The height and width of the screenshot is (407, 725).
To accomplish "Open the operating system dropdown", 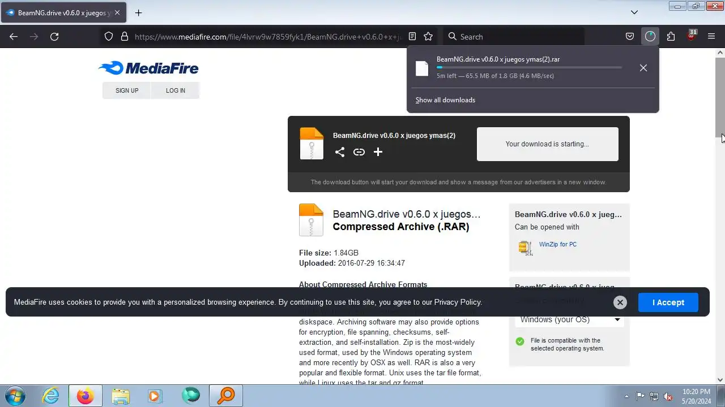I will pyautogui.click(x=570, y=319).
